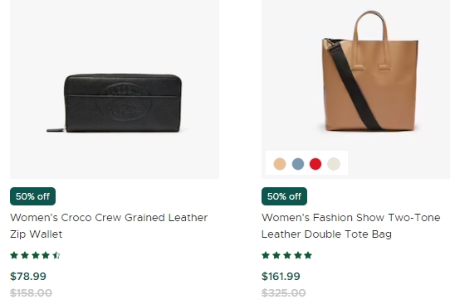This screenshot has height=304, width=450.
Task: Click the tote bag's five-star rating
Action: (x=286, y=255)
